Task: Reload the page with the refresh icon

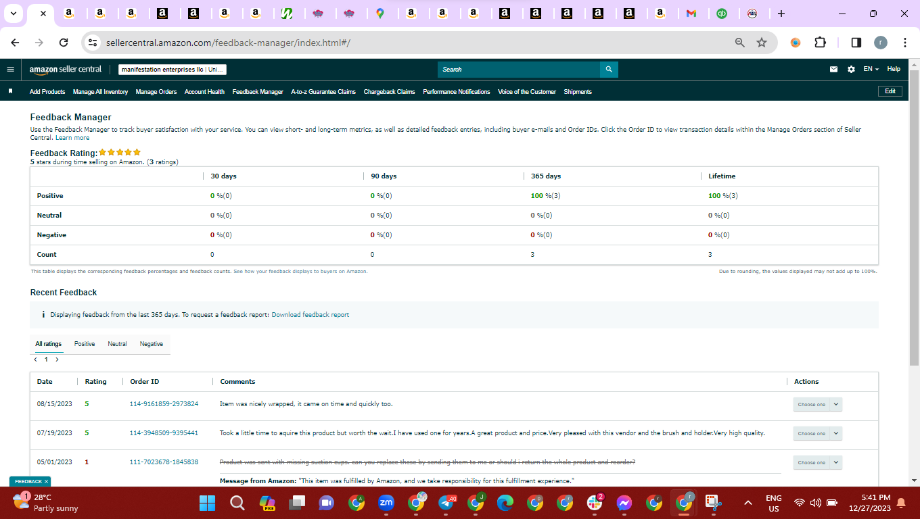Action: [x=64, y=43]
